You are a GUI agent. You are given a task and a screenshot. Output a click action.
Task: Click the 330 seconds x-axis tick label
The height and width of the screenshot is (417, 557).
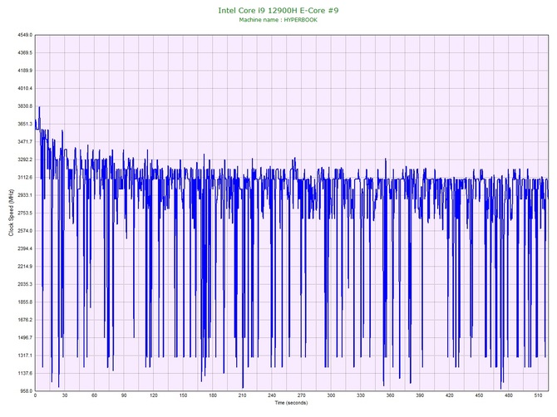pyautogui.click(x=361, y=395)
